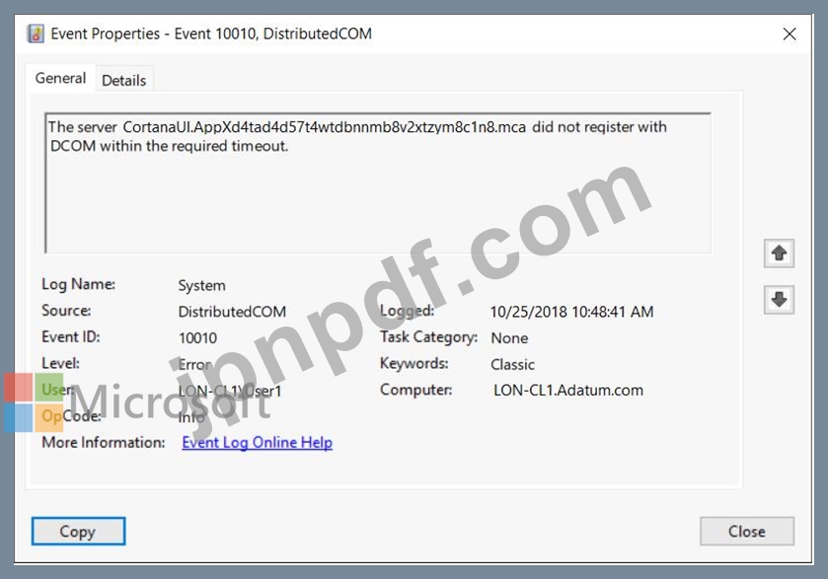
Task: Click the Computer value LON-CL1.Adatum.com
Action: click(568, 390)
